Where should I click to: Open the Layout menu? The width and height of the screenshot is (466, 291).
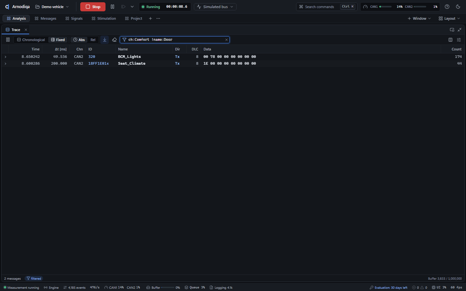pos(449,18)
